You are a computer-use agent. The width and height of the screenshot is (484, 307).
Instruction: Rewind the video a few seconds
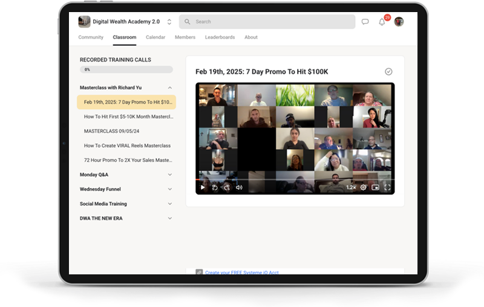(215, 187)
